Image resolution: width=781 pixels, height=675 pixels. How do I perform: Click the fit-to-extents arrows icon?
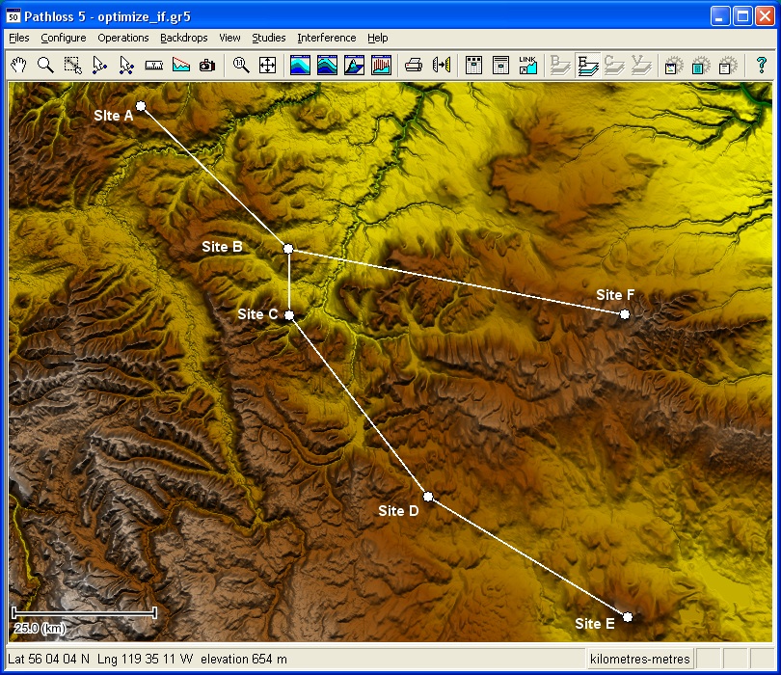(268, 65)
